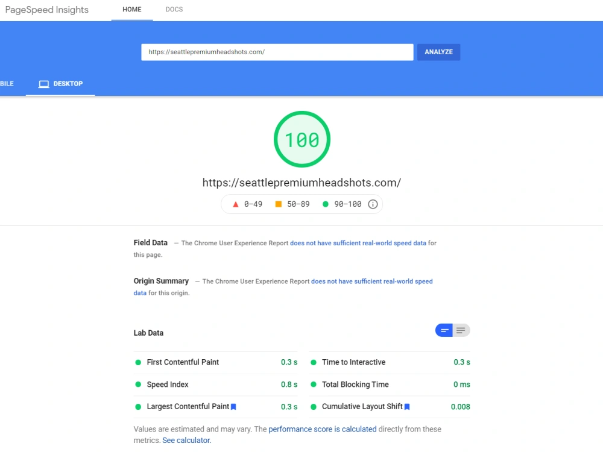Select the Total Blocking Time label
This screenshot has width=603, height=452.
click(x=355, y=385)
